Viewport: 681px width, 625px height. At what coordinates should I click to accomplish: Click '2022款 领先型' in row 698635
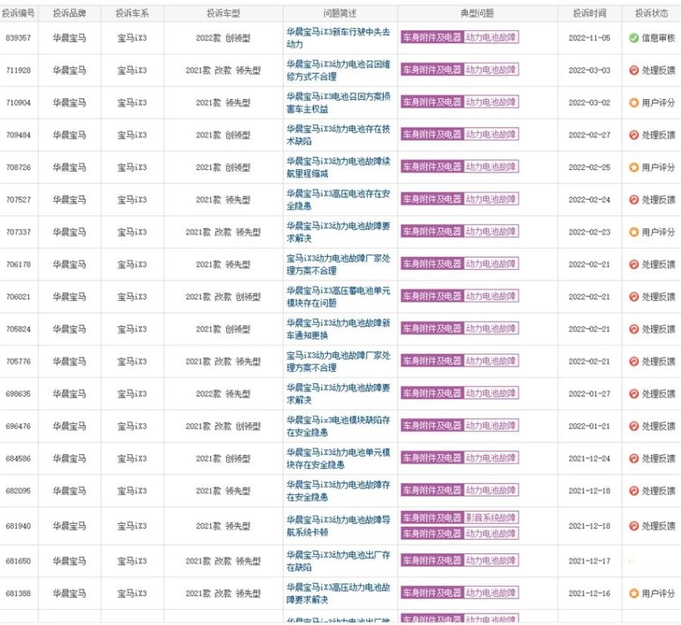[x=223, y=394]
